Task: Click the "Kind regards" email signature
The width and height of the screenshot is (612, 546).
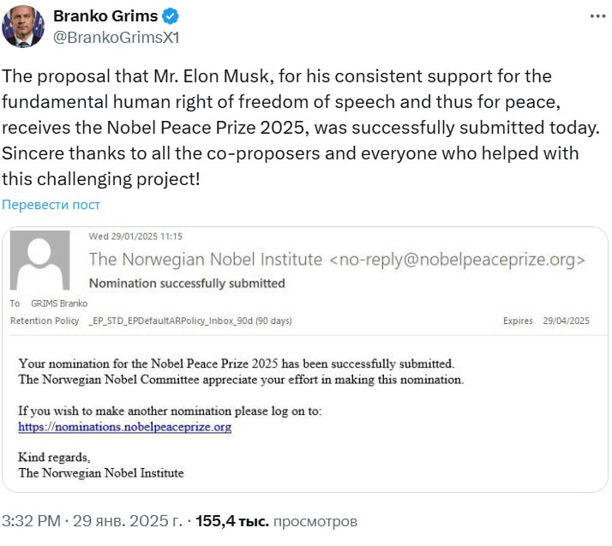Action: point(54,457)
